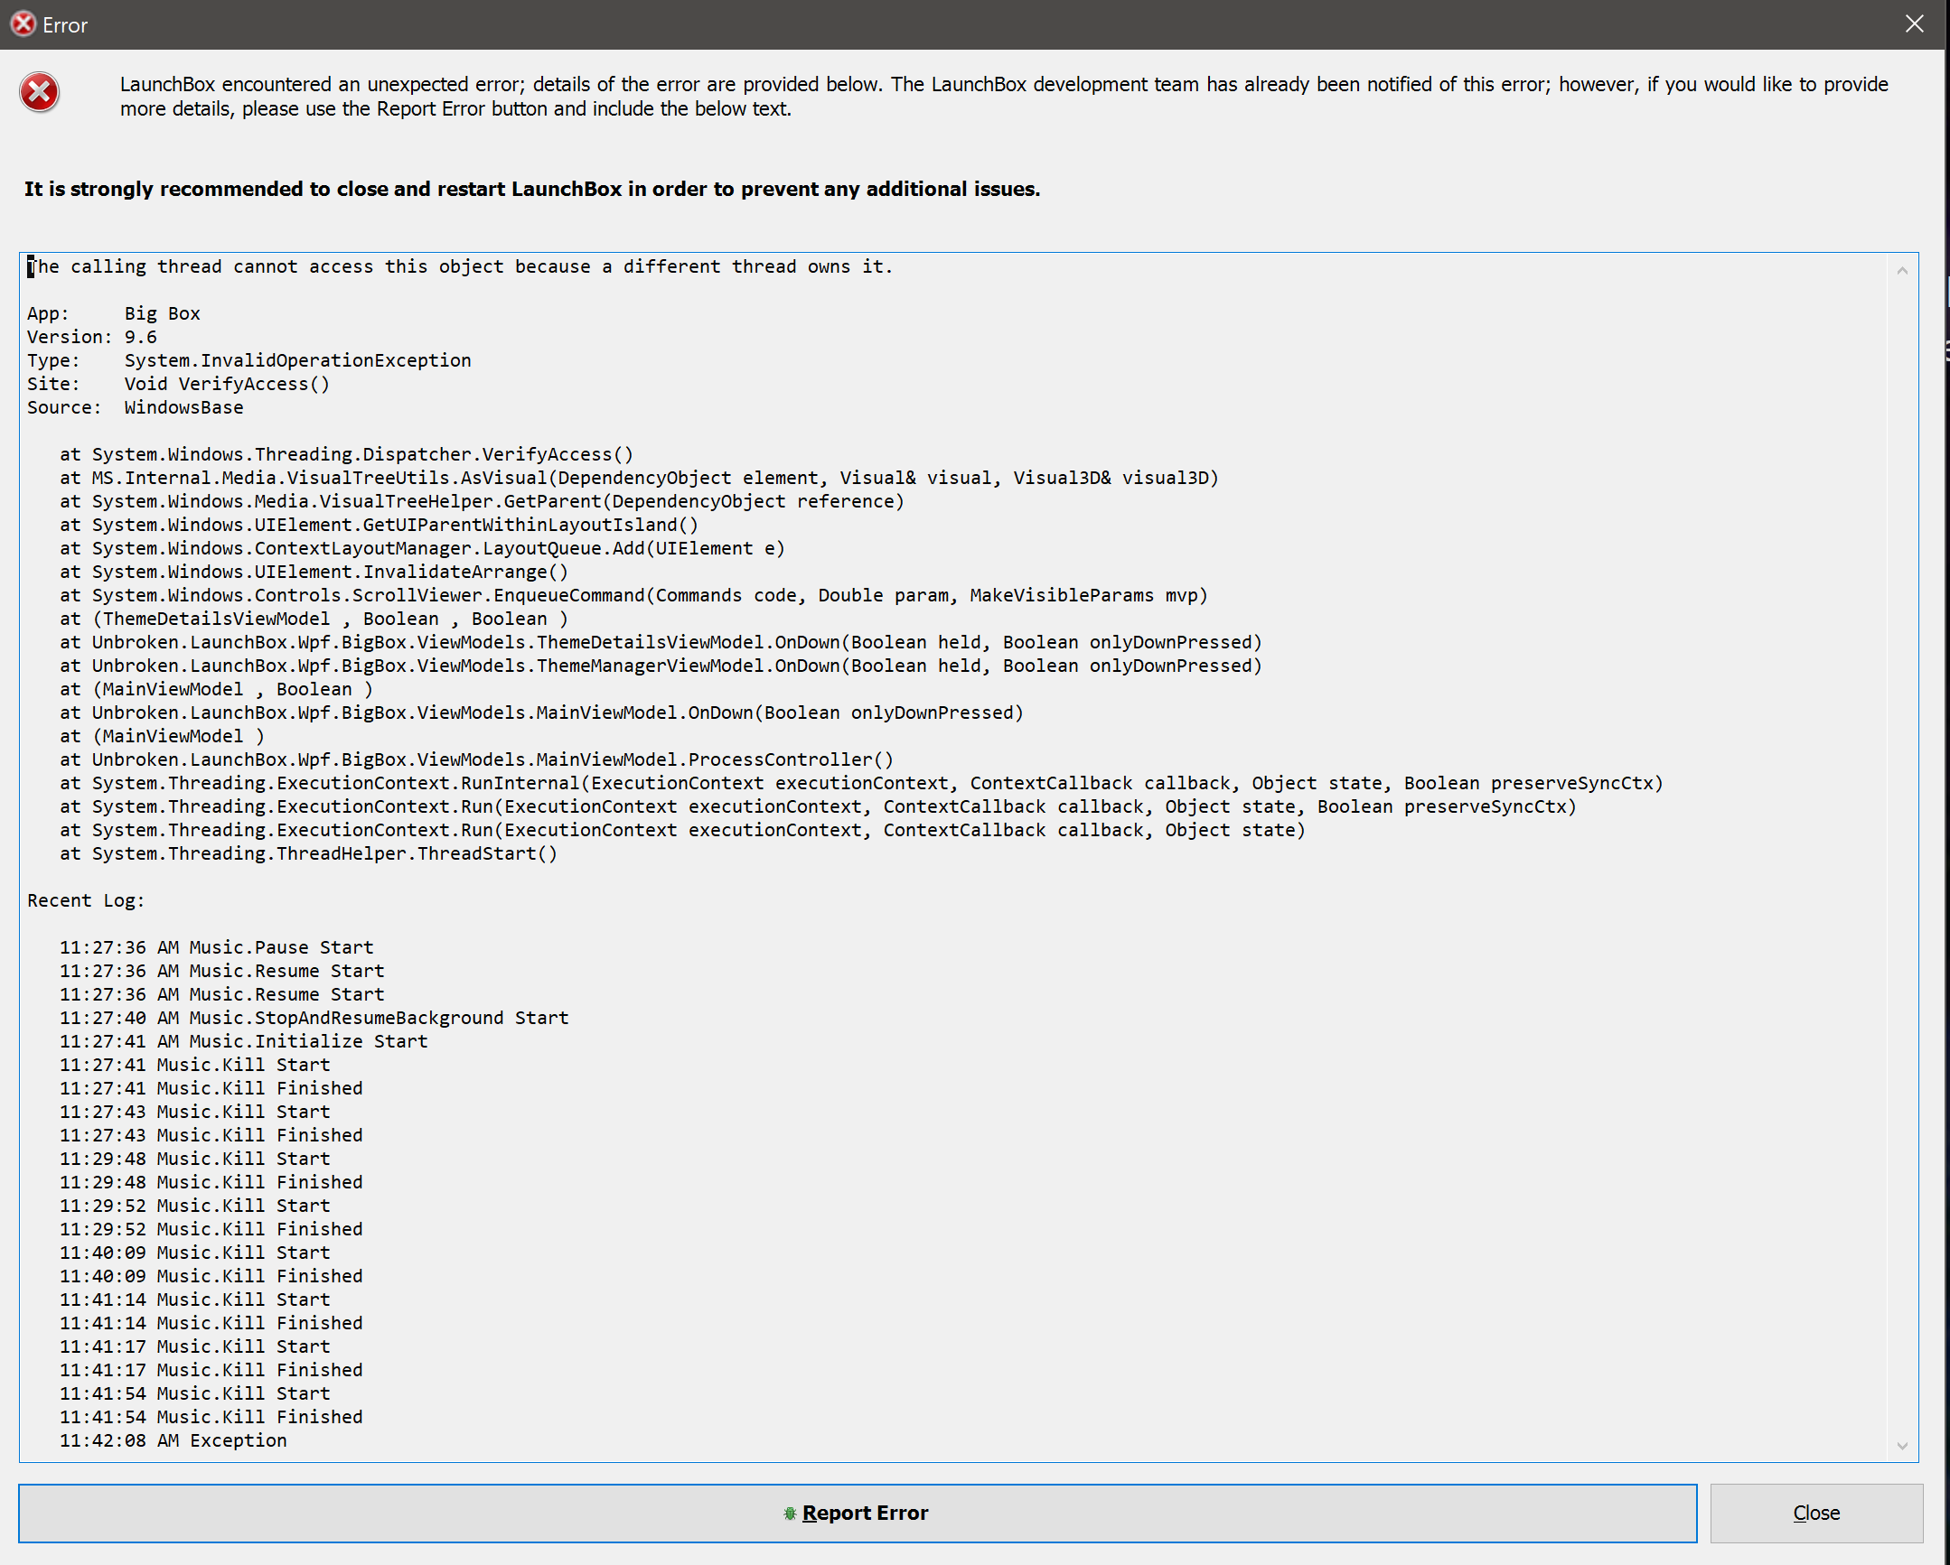
Task: Click the 'GetUIParentWithinLayoutIsland()' stack line
Action: pyautogui.click(x=379, y=526)
